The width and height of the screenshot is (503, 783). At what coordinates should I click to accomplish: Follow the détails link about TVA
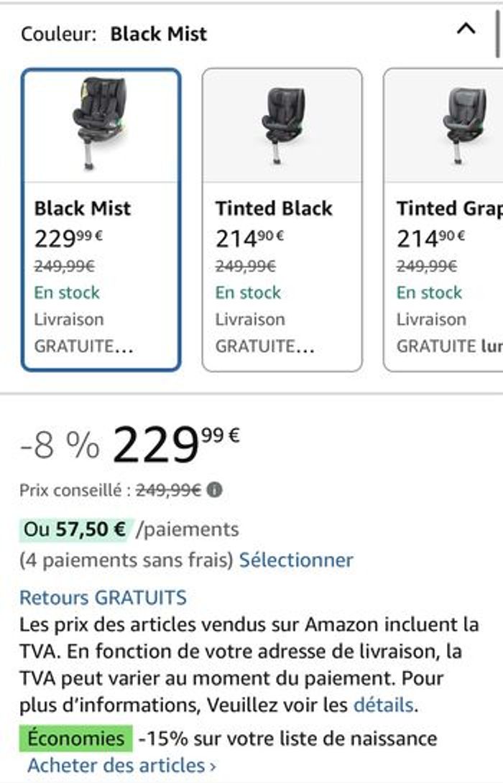pyautogui.click(x=384, y=705)
